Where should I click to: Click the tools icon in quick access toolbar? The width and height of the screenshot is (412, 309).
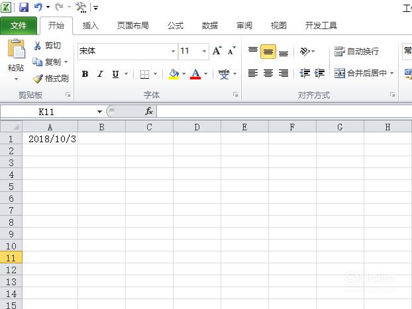[x=81, y=7]
